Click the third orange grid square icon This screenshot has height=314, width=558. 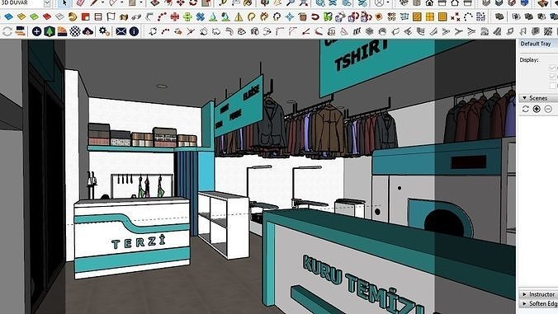click(442, 16)
